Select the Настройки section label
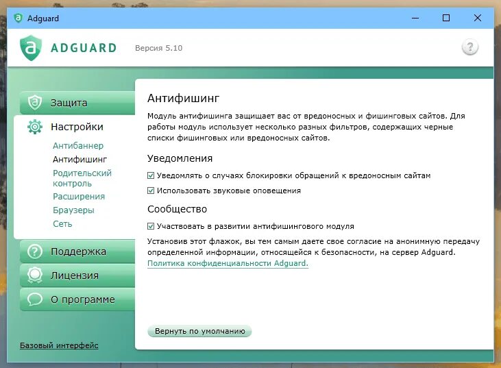This screenshot has height=368, width=501. click(x=77, y=127)
